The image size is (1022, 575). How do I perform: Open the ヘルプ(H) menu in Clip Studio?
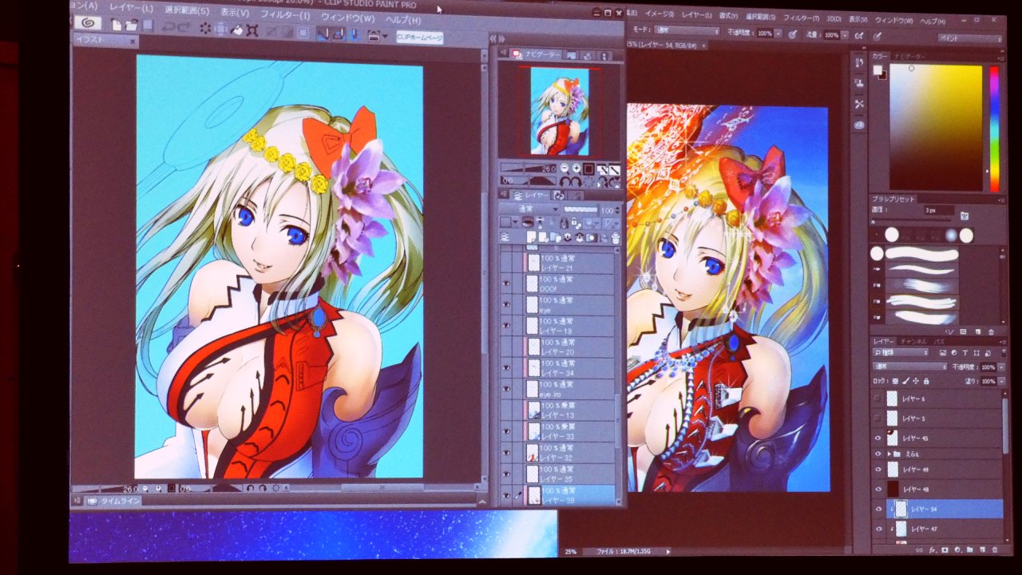coord(403,19)
